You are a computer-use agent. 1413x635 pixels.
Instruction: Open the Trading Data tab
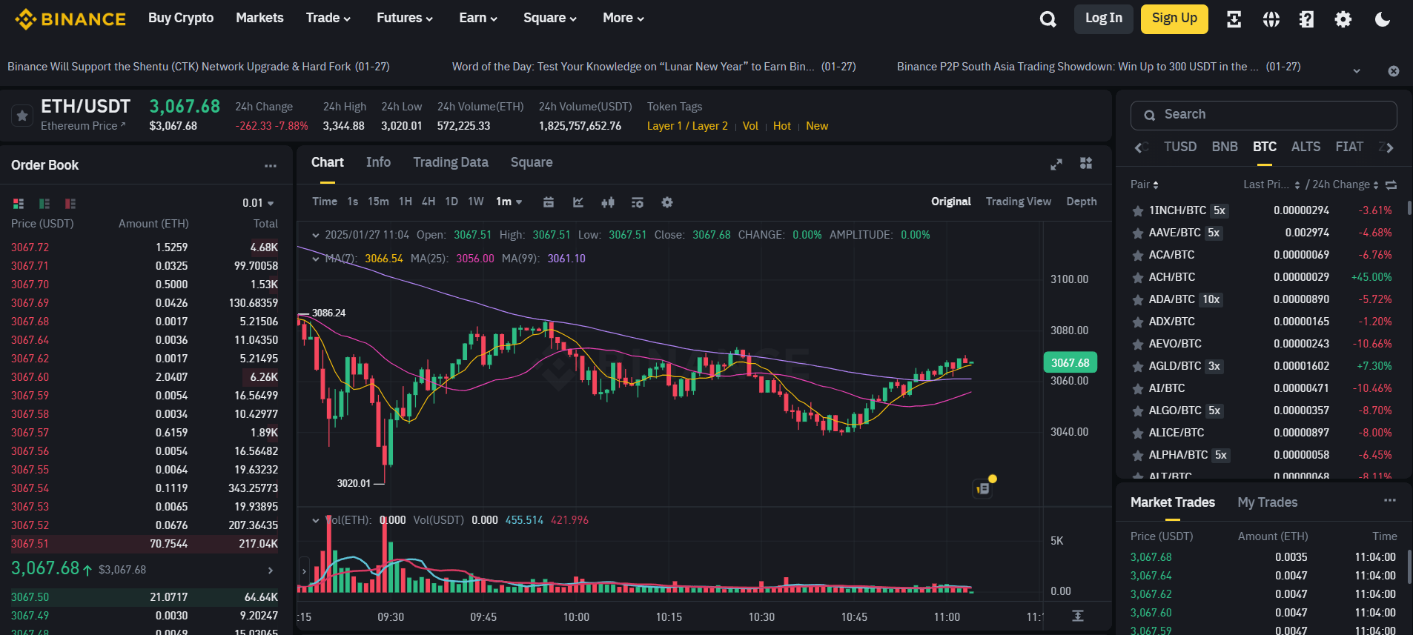451,162
